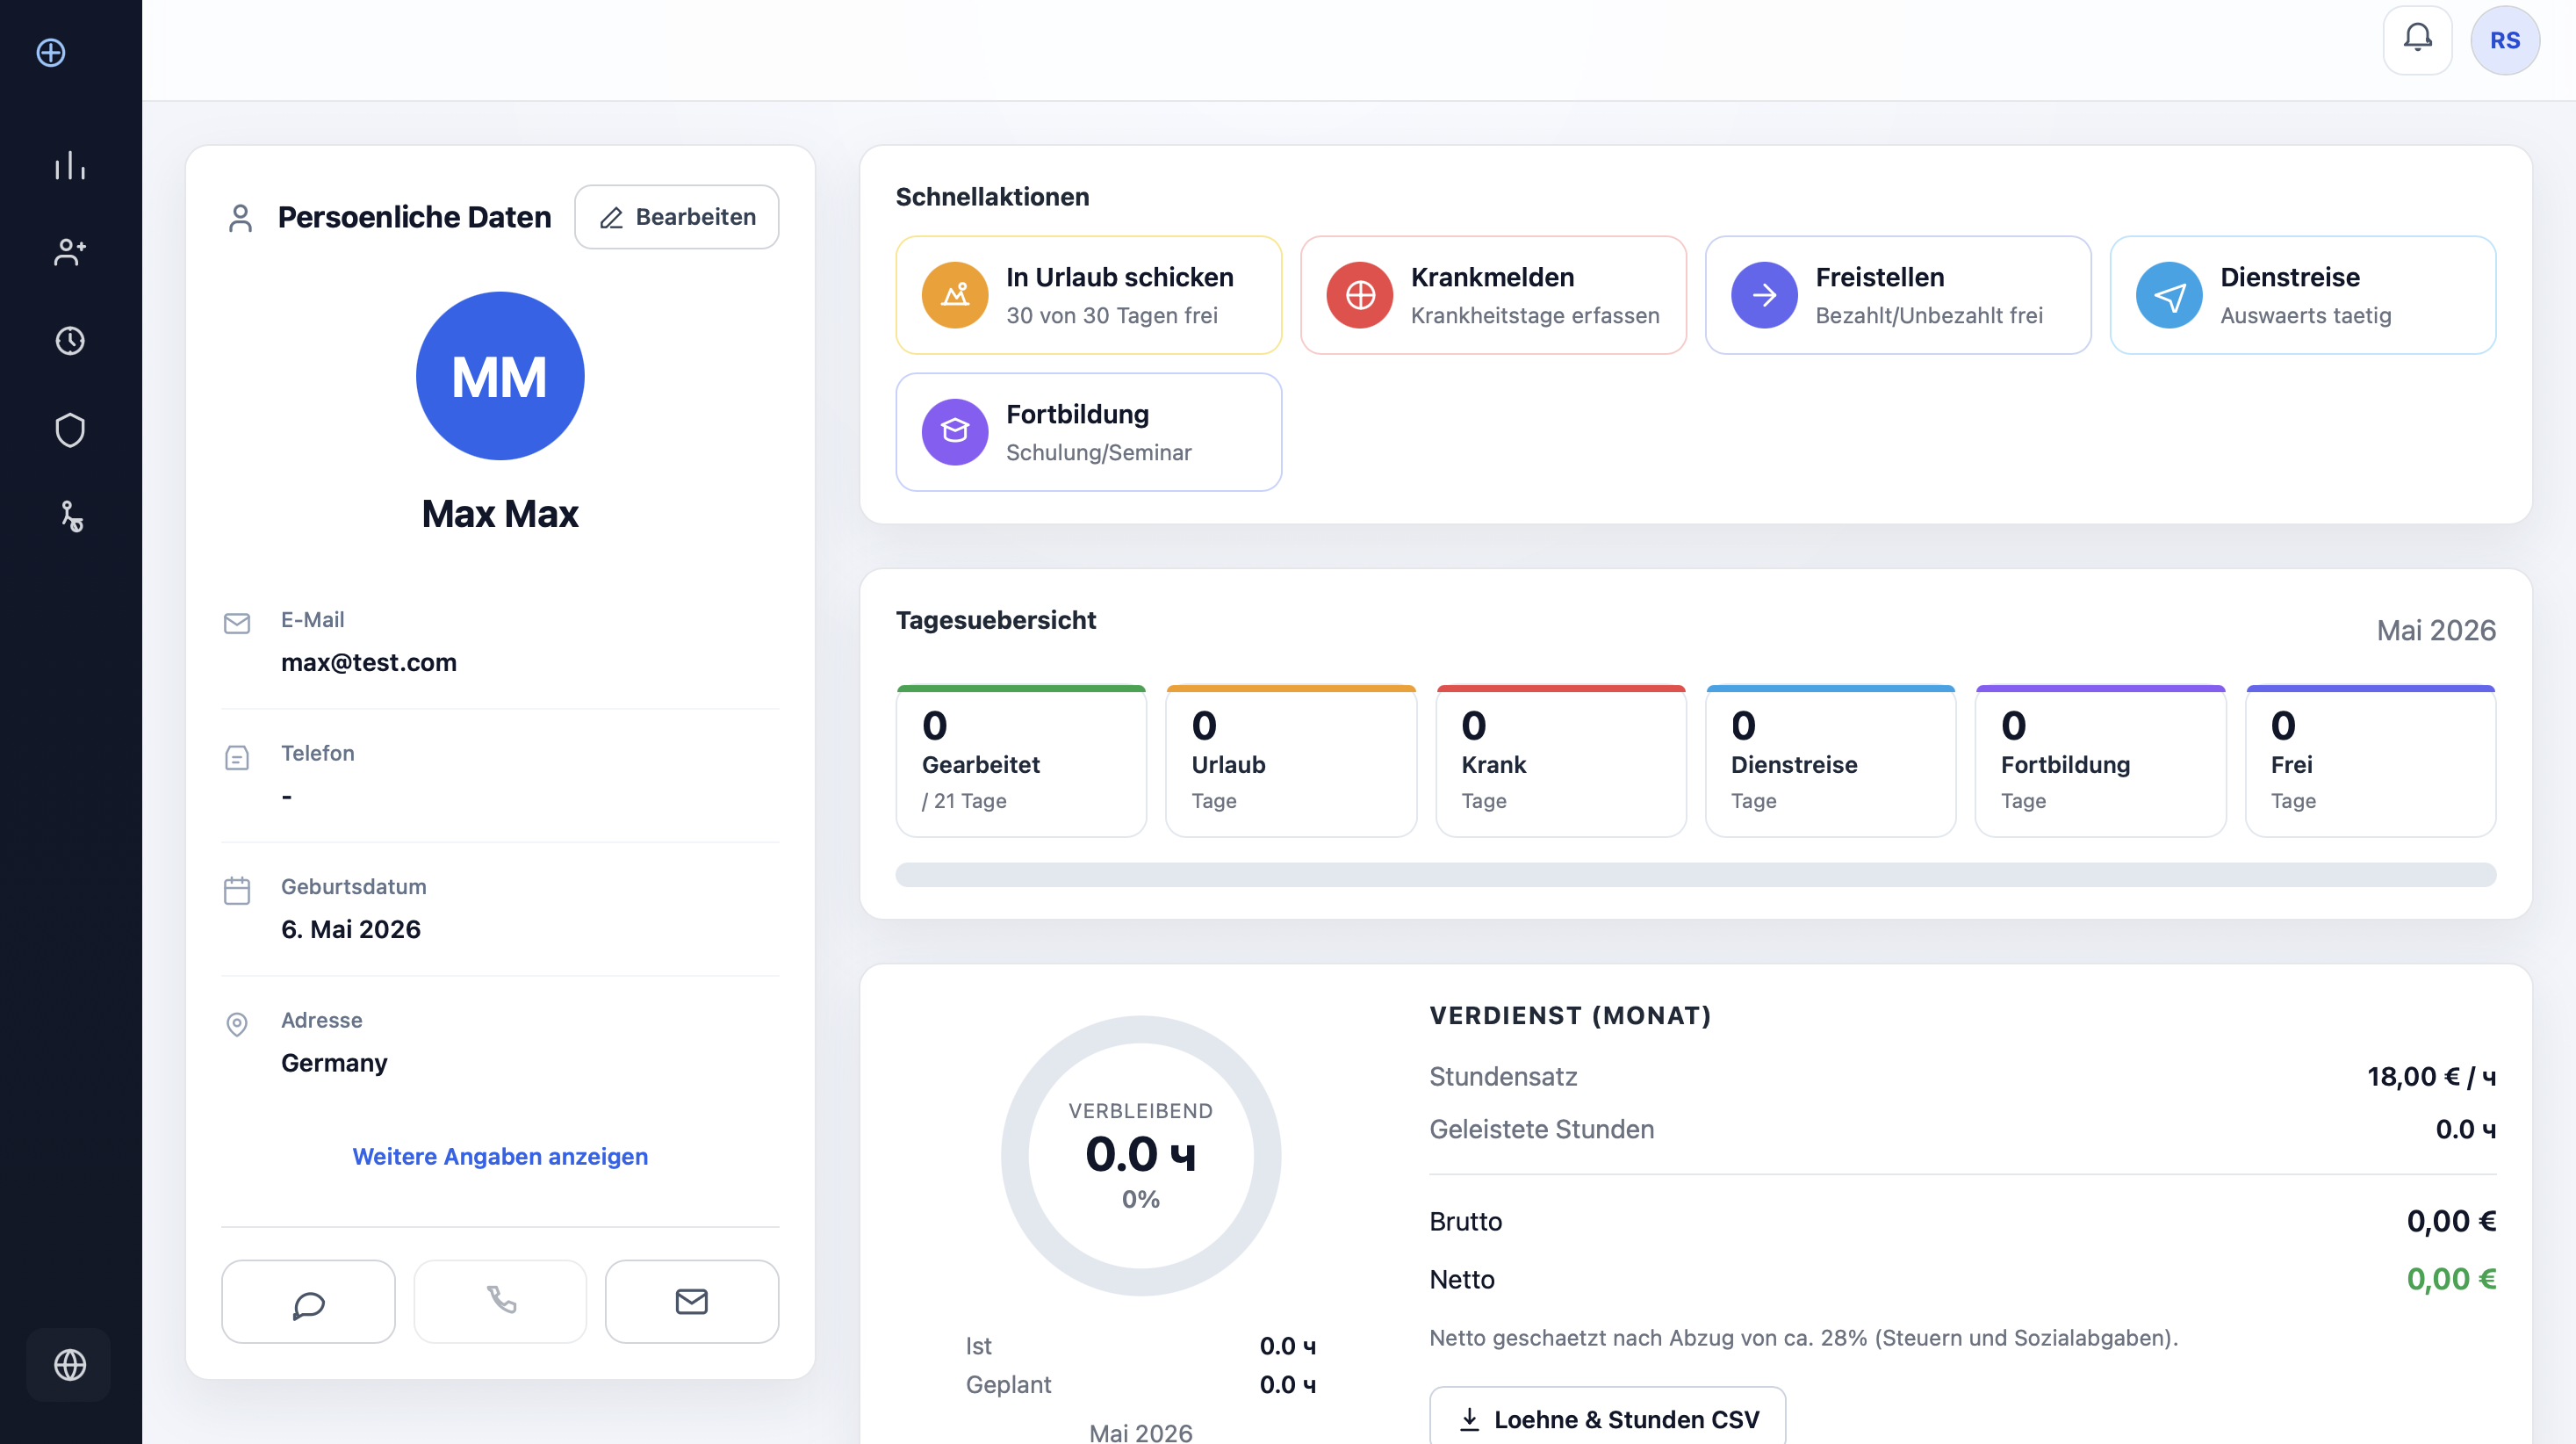Screen dimensions: 2576x1444
Task: Click the Schnellaktionen heading
Action: (992, 196)
